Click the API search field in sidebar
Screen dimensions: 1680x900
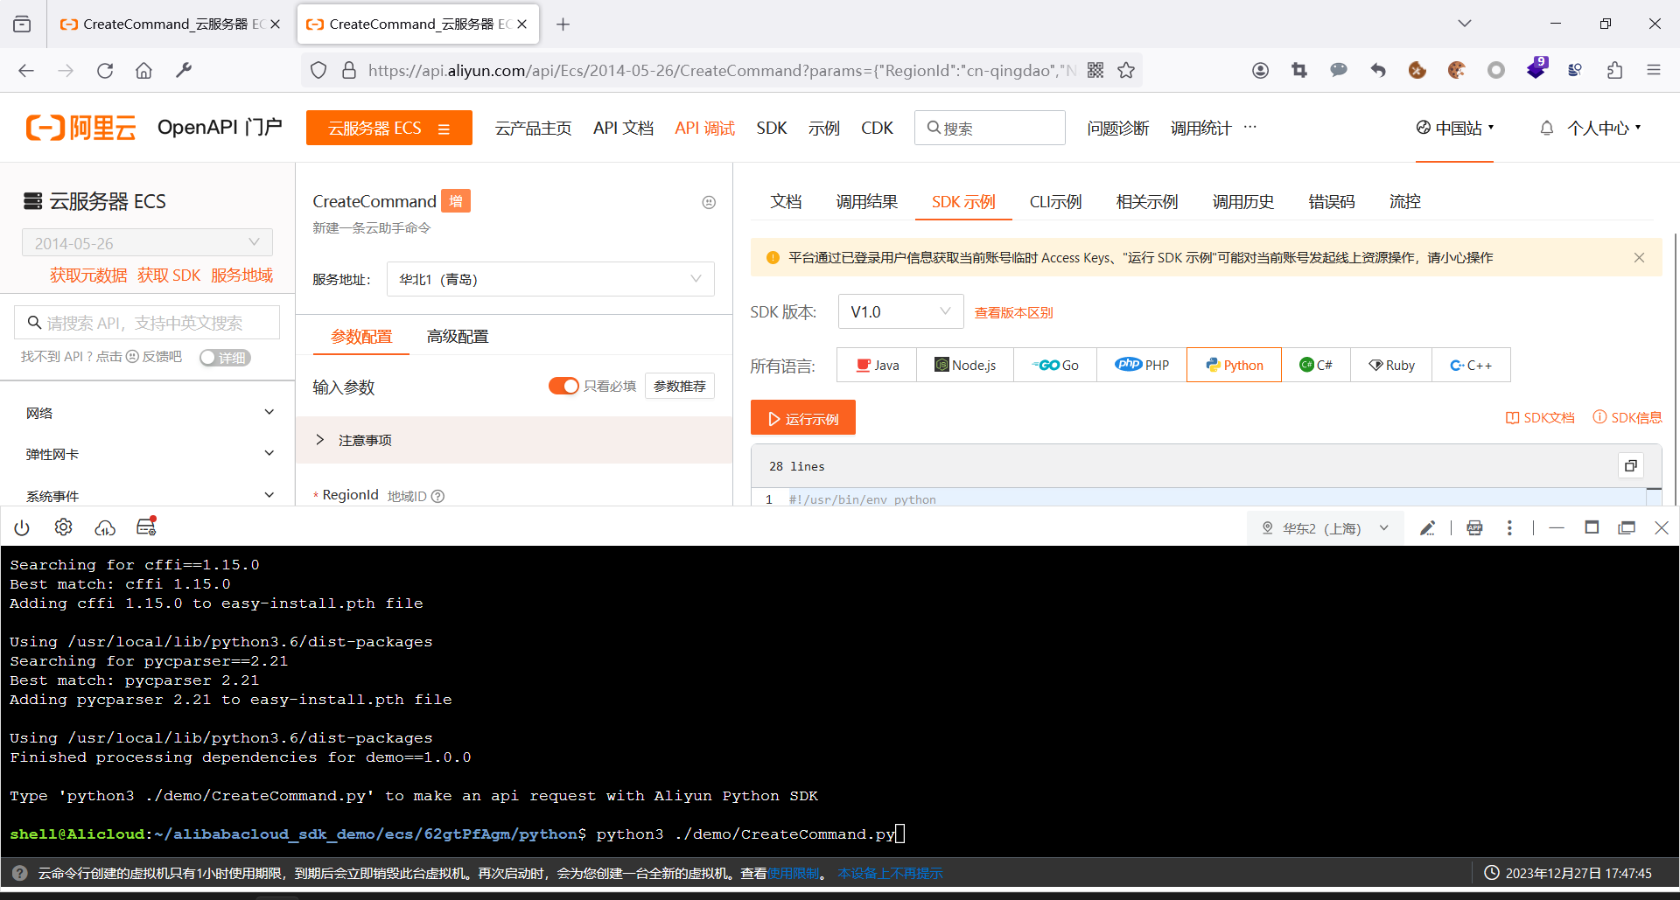pyautogui.click(x=147, y=323)
